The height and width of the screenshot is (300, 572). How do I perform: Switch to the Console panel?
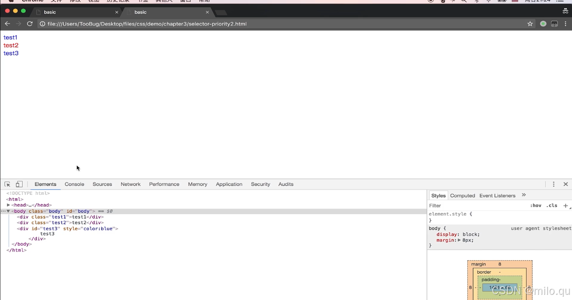75,184
